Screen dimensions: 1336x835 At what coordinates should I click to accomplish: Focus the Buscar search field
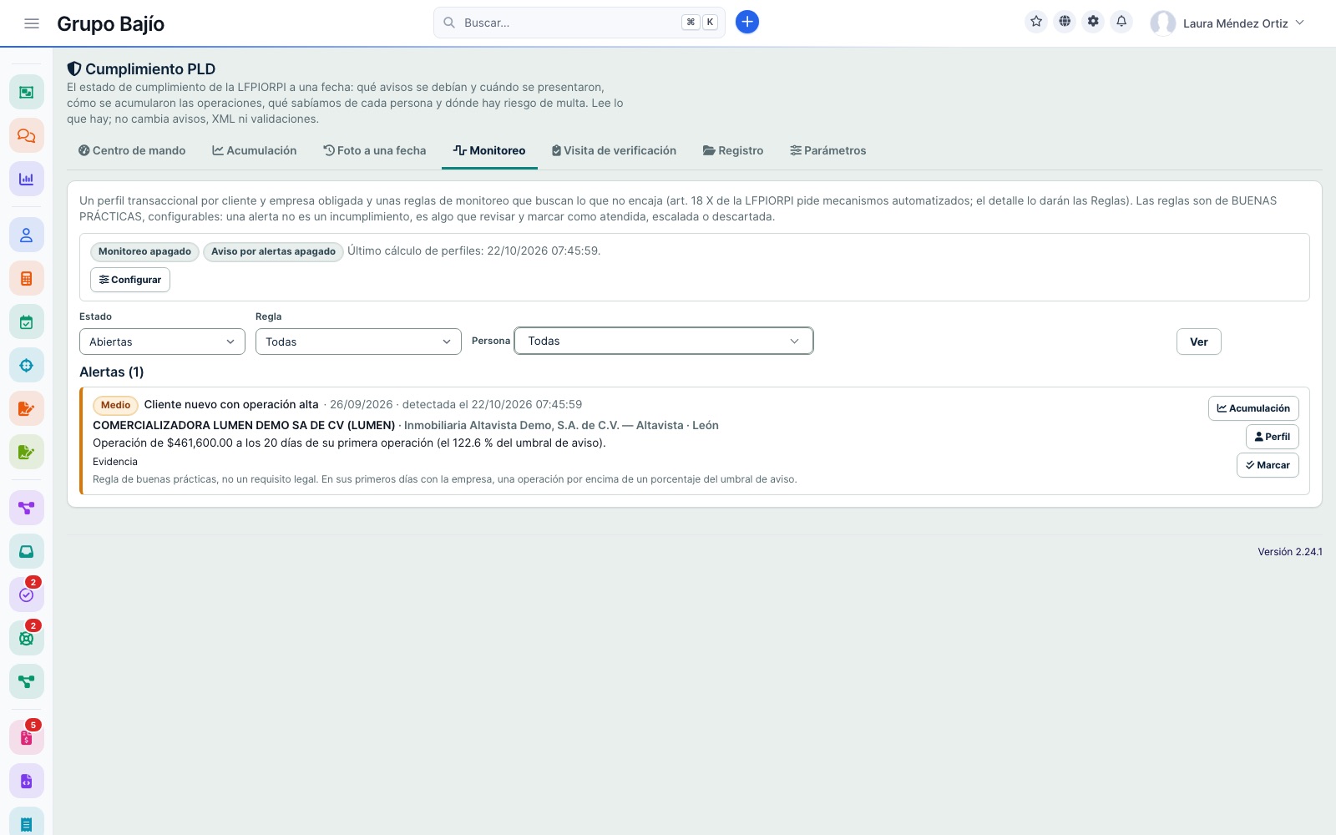coord(579,23)
